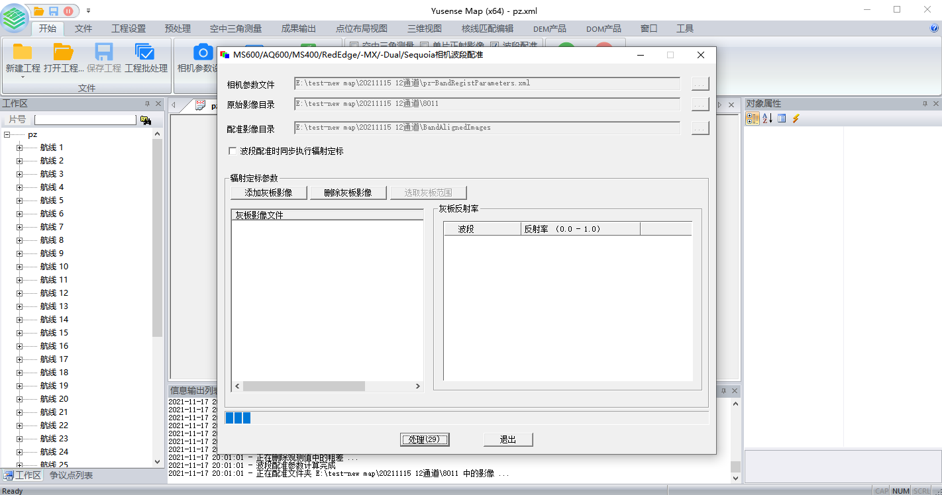Click the 相机参数文件 path field
The width and height of the screenshot is (942, 495).
(487, 83)
